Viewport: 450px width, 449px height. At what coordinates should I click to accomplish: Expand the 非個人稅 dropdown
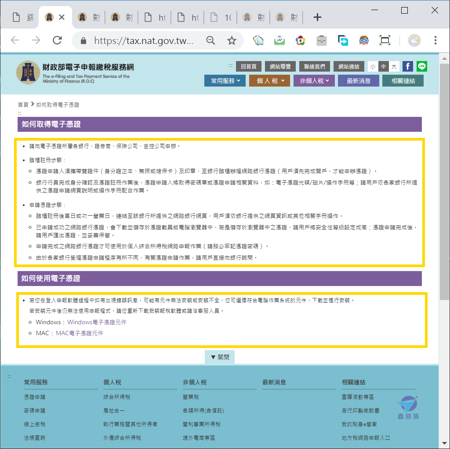coord(314,80)
